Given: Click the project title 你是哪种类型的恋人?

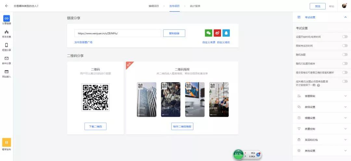Looking at the screenshot, I should pyautogui.click(x=26, y=6).
